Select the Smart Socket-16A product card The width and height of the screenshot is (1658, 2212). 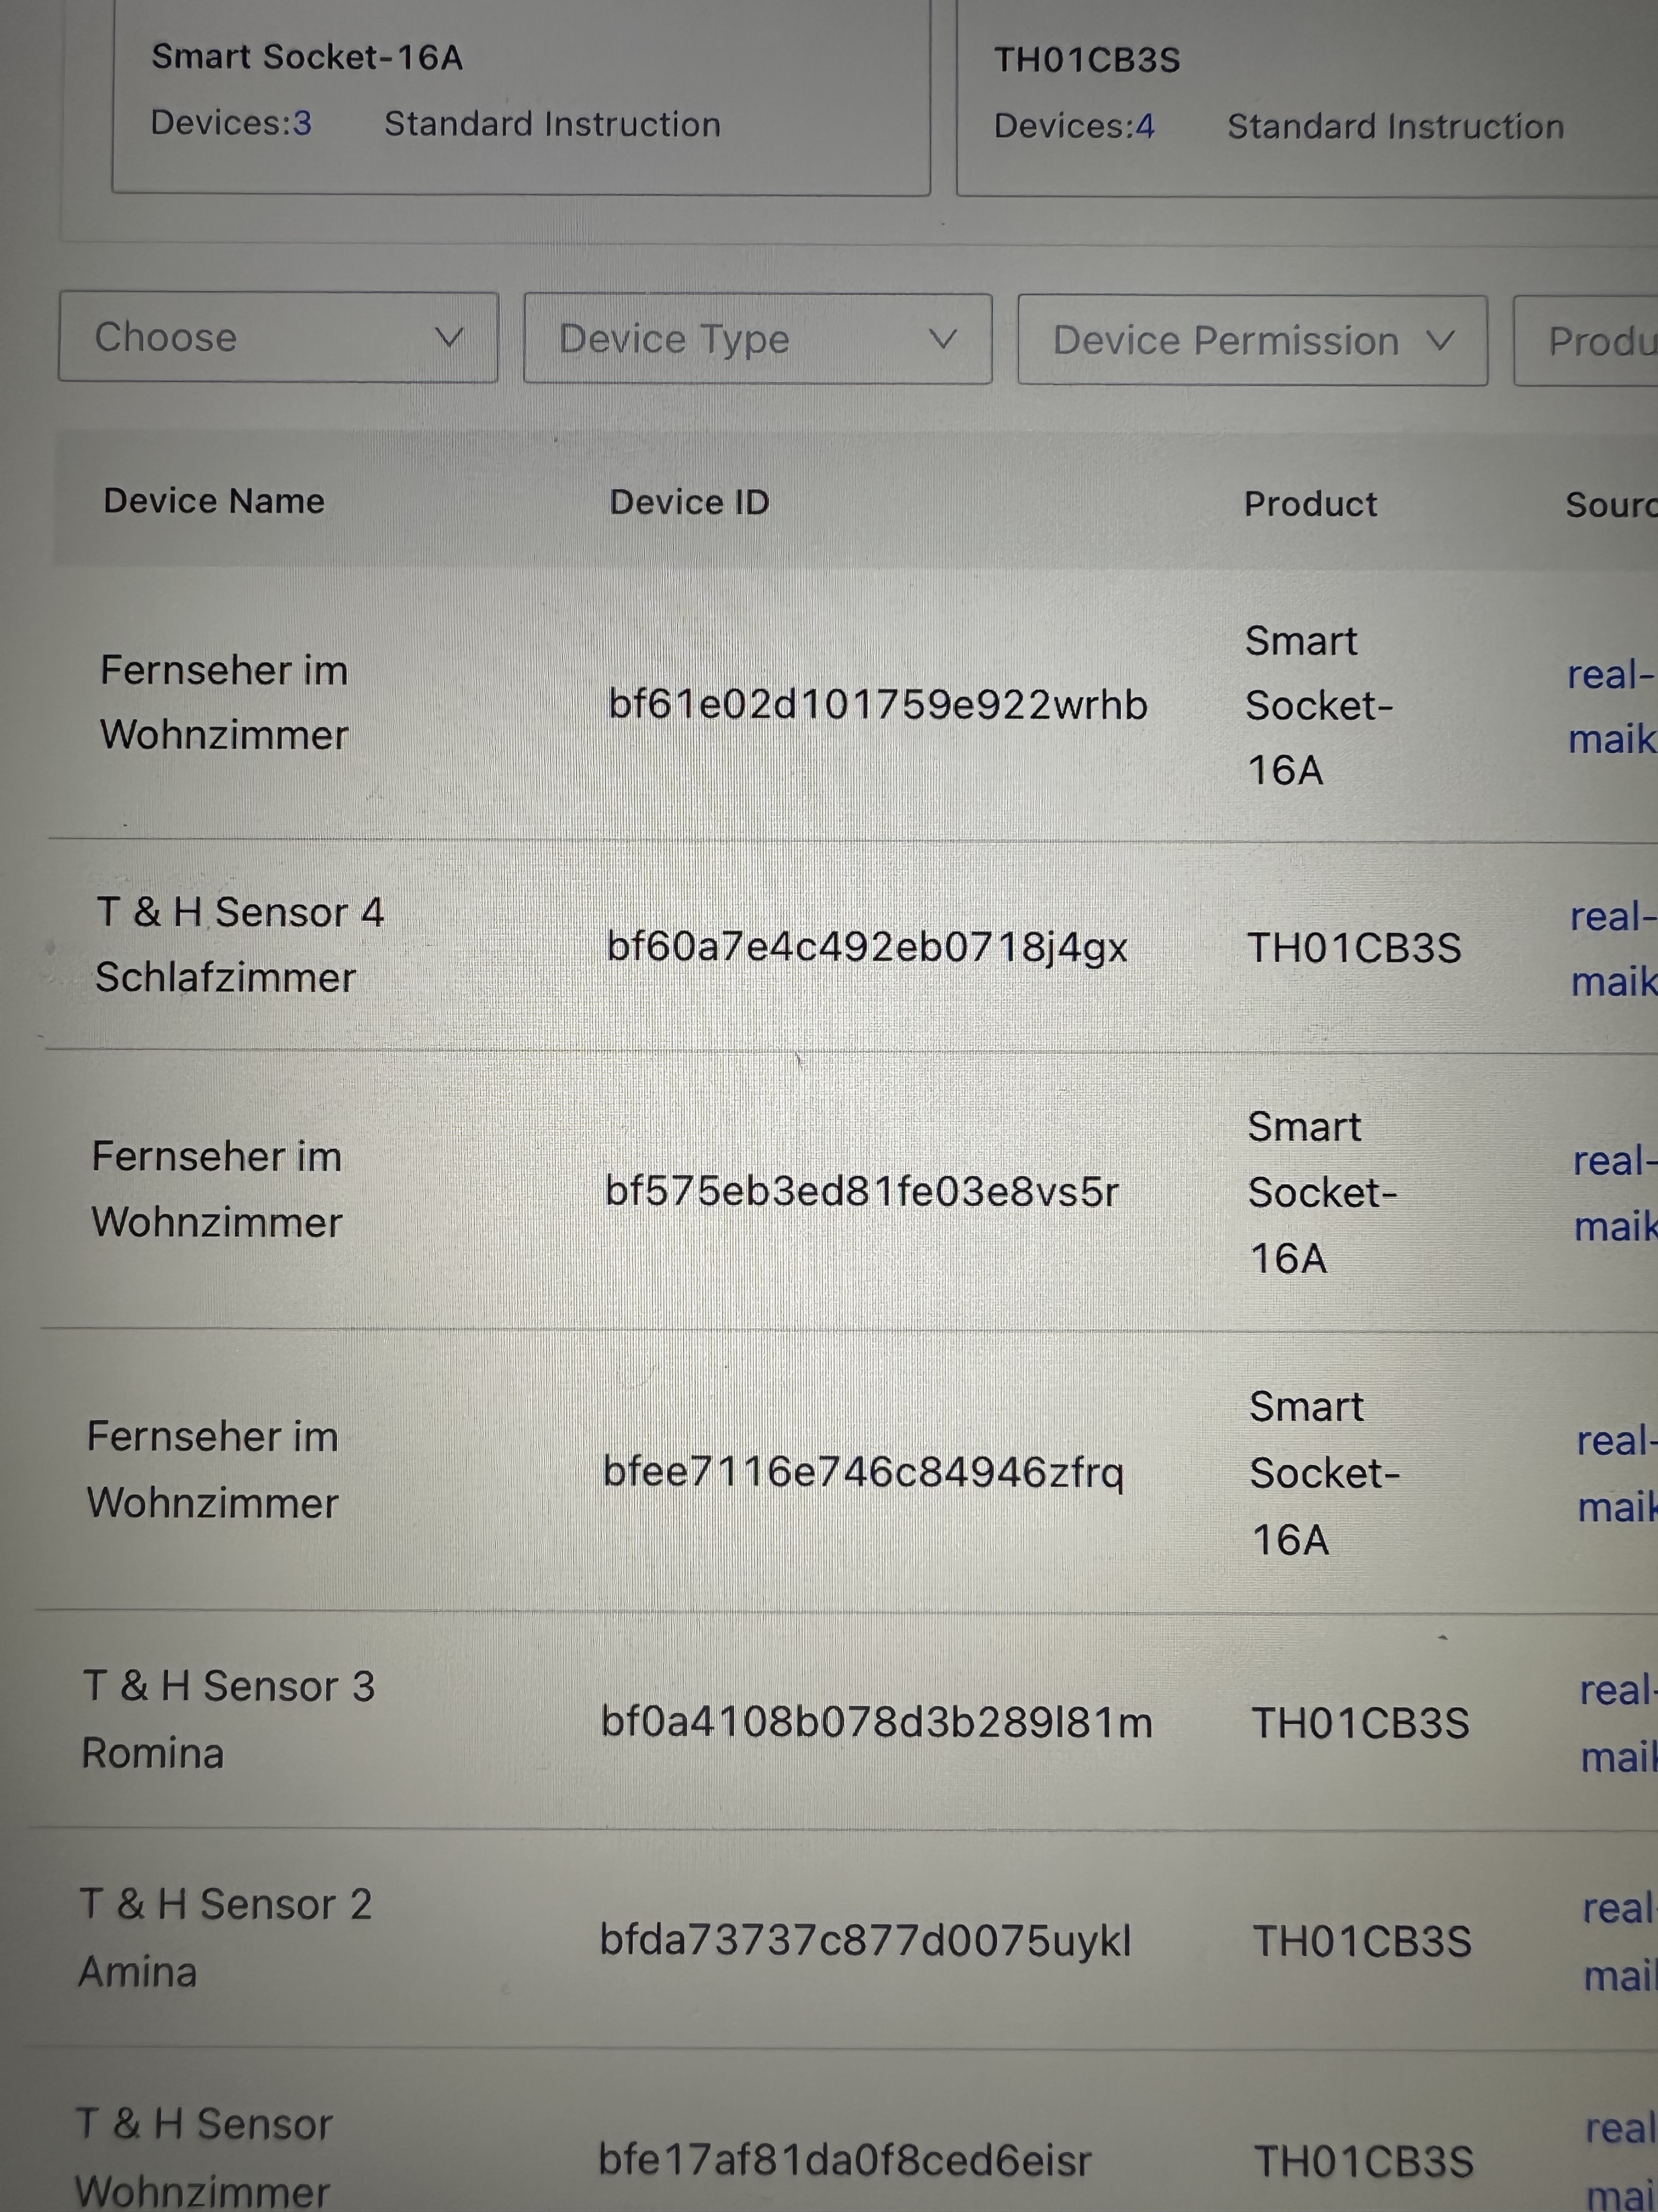(521, 97)
